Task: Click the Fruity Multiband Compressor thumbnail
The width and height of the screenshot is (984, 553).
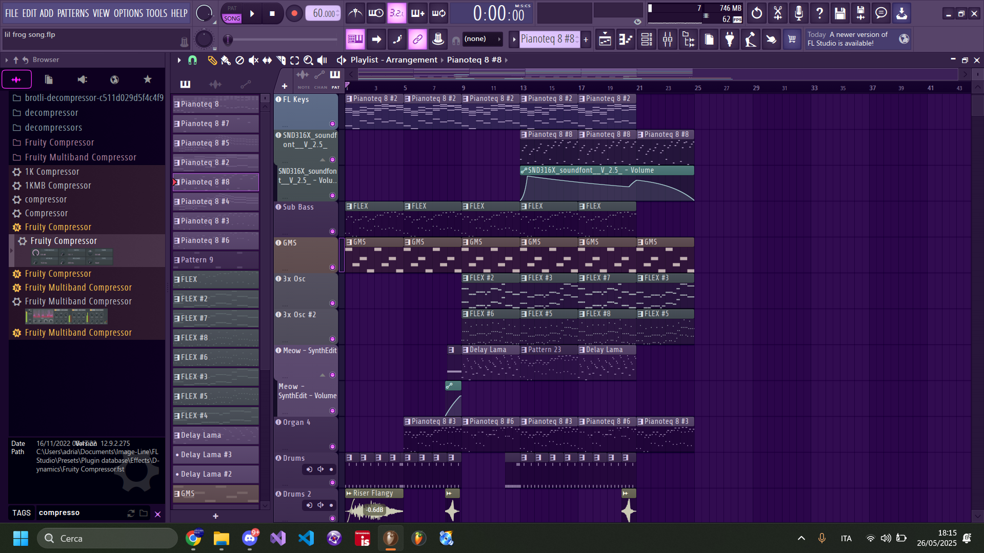Action: [x=66, y=317]
